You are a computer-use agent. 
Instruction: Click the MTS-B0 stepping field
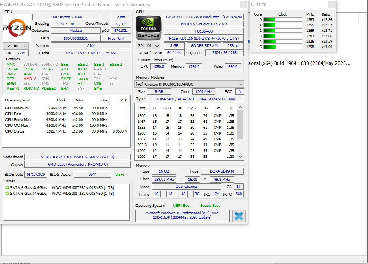[x=67, y=24]
